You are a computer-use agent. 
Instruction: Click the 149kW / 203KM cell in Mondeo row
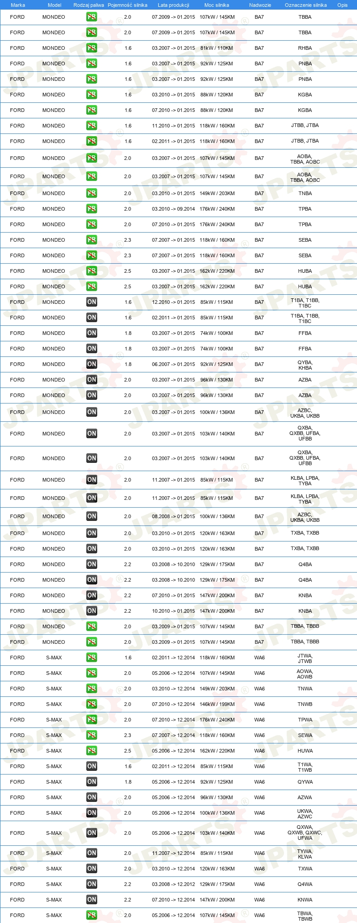click(x=217, y=193)
